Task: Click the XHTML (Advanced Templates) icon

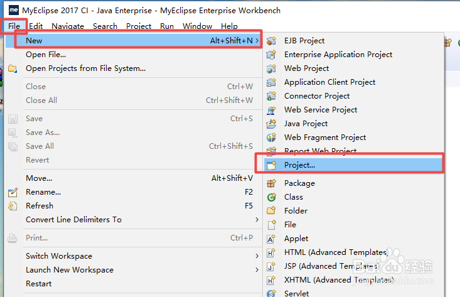Action: 271,280
